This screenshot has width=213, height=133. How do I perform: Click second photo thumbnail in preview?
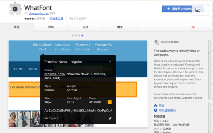click(24, 119)
